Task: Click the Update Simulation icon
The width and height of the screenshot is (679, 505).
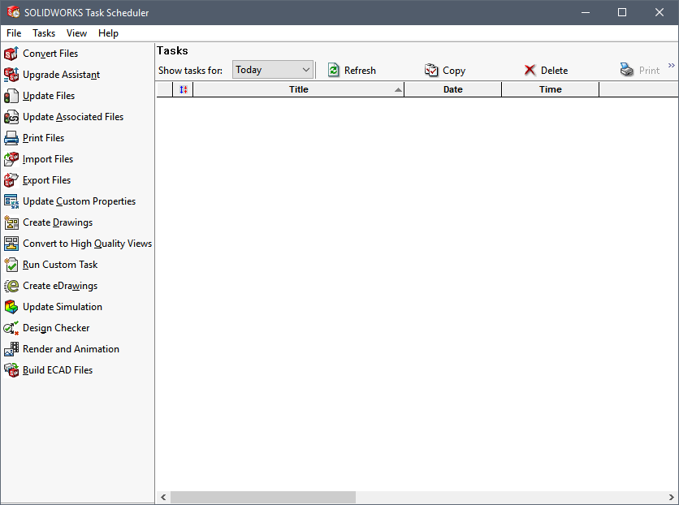Action: (11, 307)
